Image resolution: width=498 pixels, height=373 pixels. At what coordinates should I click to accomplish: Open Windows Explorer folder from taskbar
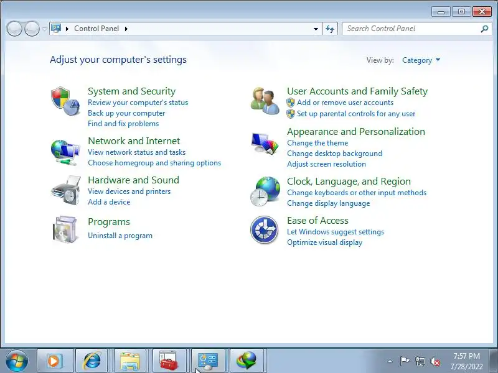[130, 361]
